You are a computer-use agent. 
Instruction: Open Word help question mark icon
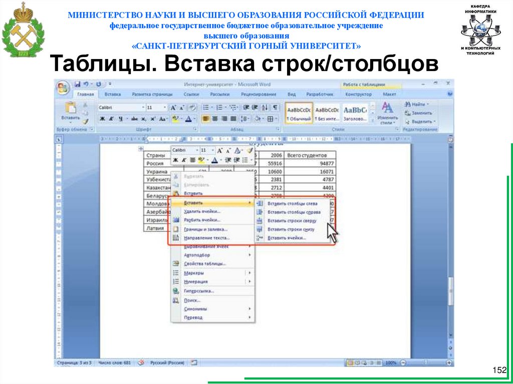pyautogui.click(x=450, y=94)
